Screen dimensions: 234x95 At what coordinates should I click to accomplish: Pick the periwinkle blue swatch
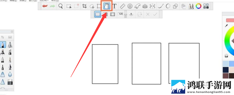coord(231,64)
